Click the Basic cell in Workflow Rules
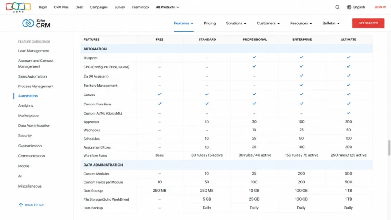Screen dimensions: 391x220 coord(160,155)
